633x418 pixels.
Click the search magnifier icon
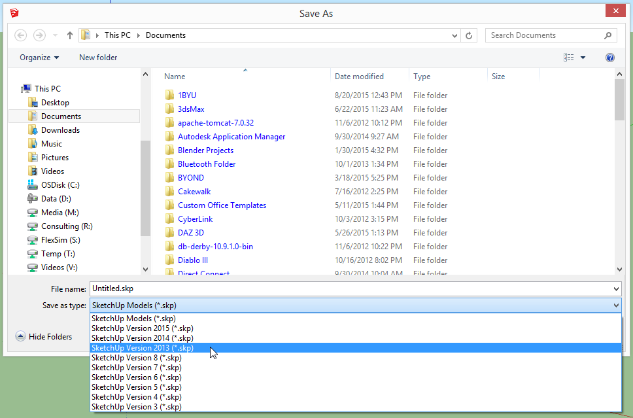(607, 35)
